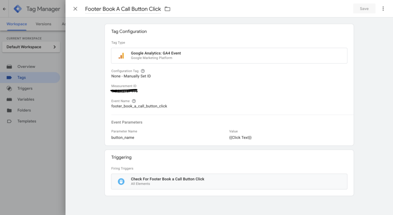This screenshot has width=393, height=215.
Task: Open Overview in the sidebar
Action: pyautogui.click(x=26, y=67)
